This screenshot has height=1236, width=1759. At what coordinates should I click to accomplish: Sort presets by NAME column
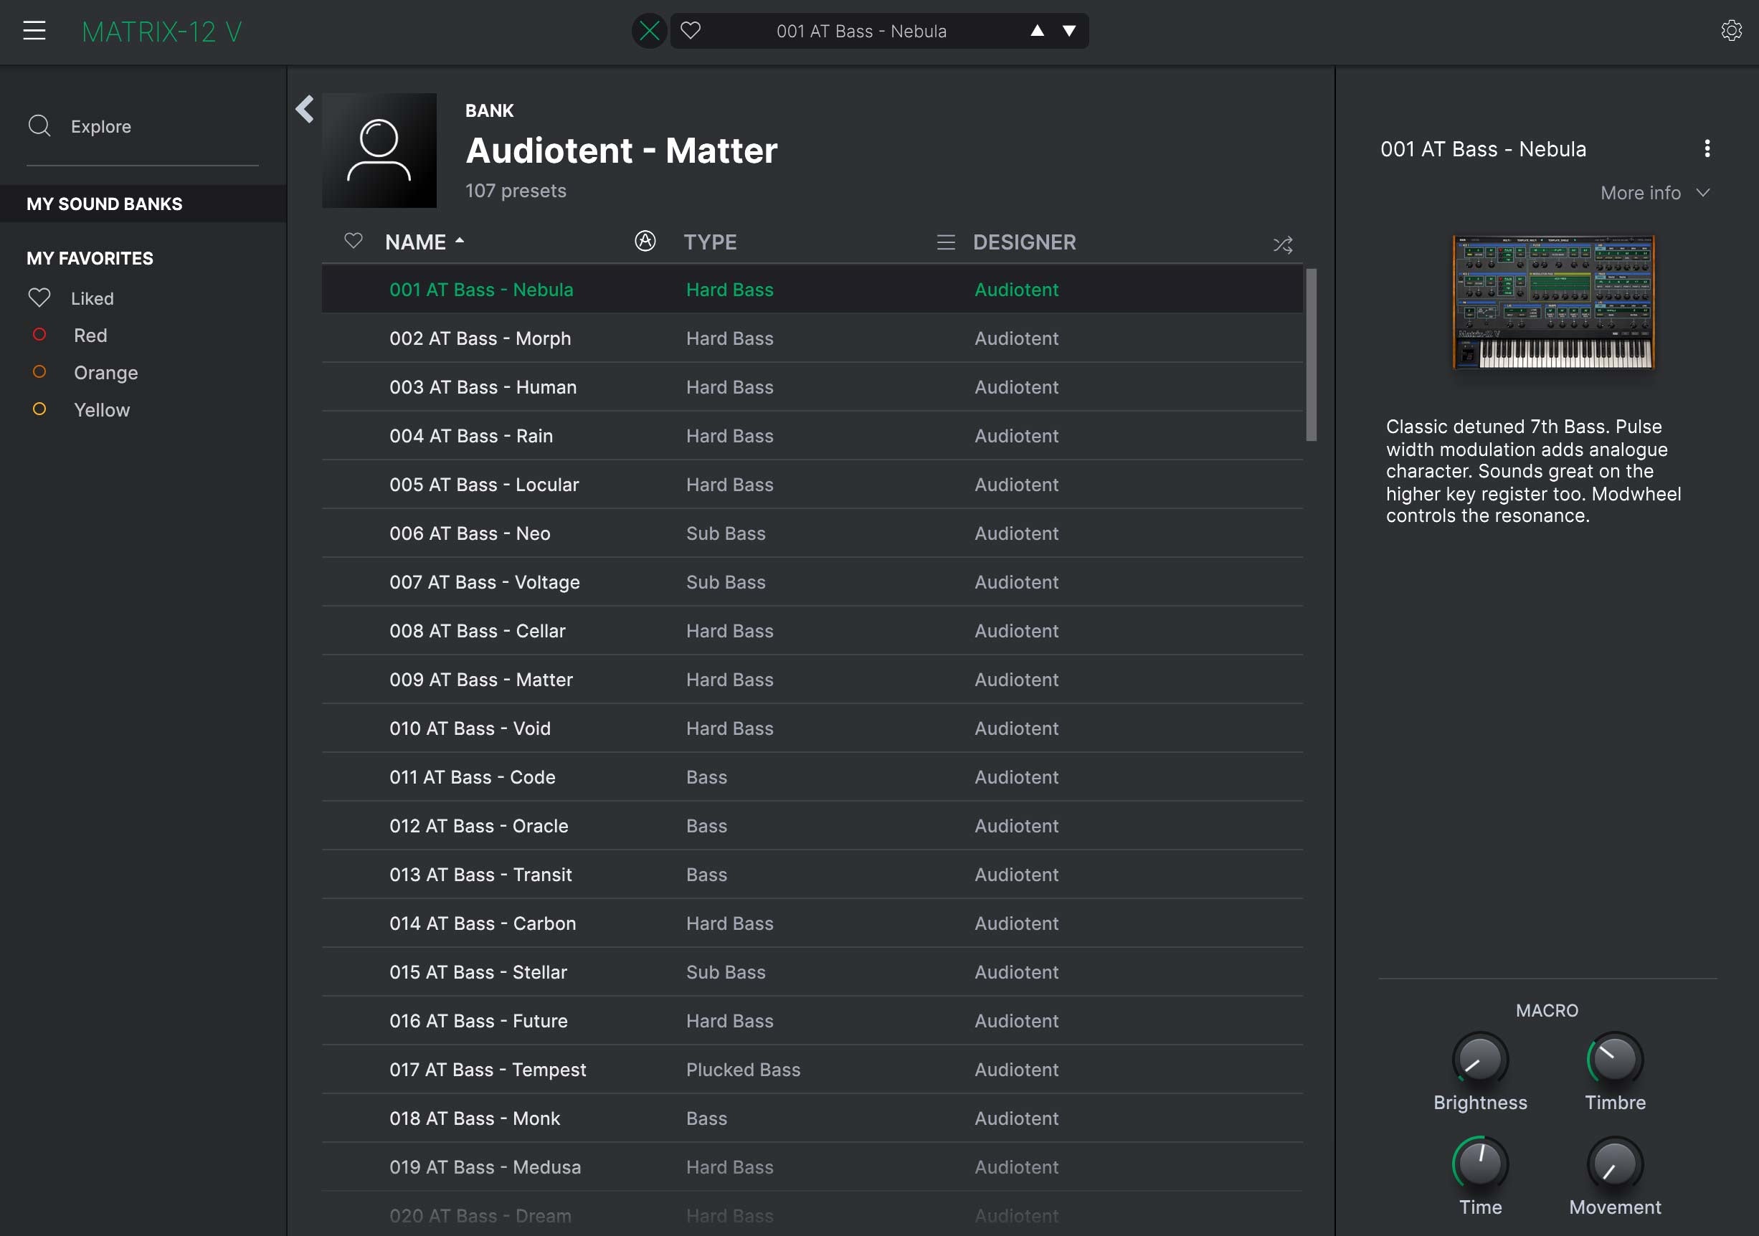point(415,242)
